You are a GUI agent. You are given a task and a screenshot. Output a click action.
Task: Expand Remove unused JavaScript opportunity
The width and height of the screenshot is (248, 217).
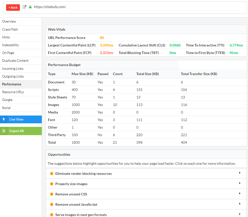[146, 204]
